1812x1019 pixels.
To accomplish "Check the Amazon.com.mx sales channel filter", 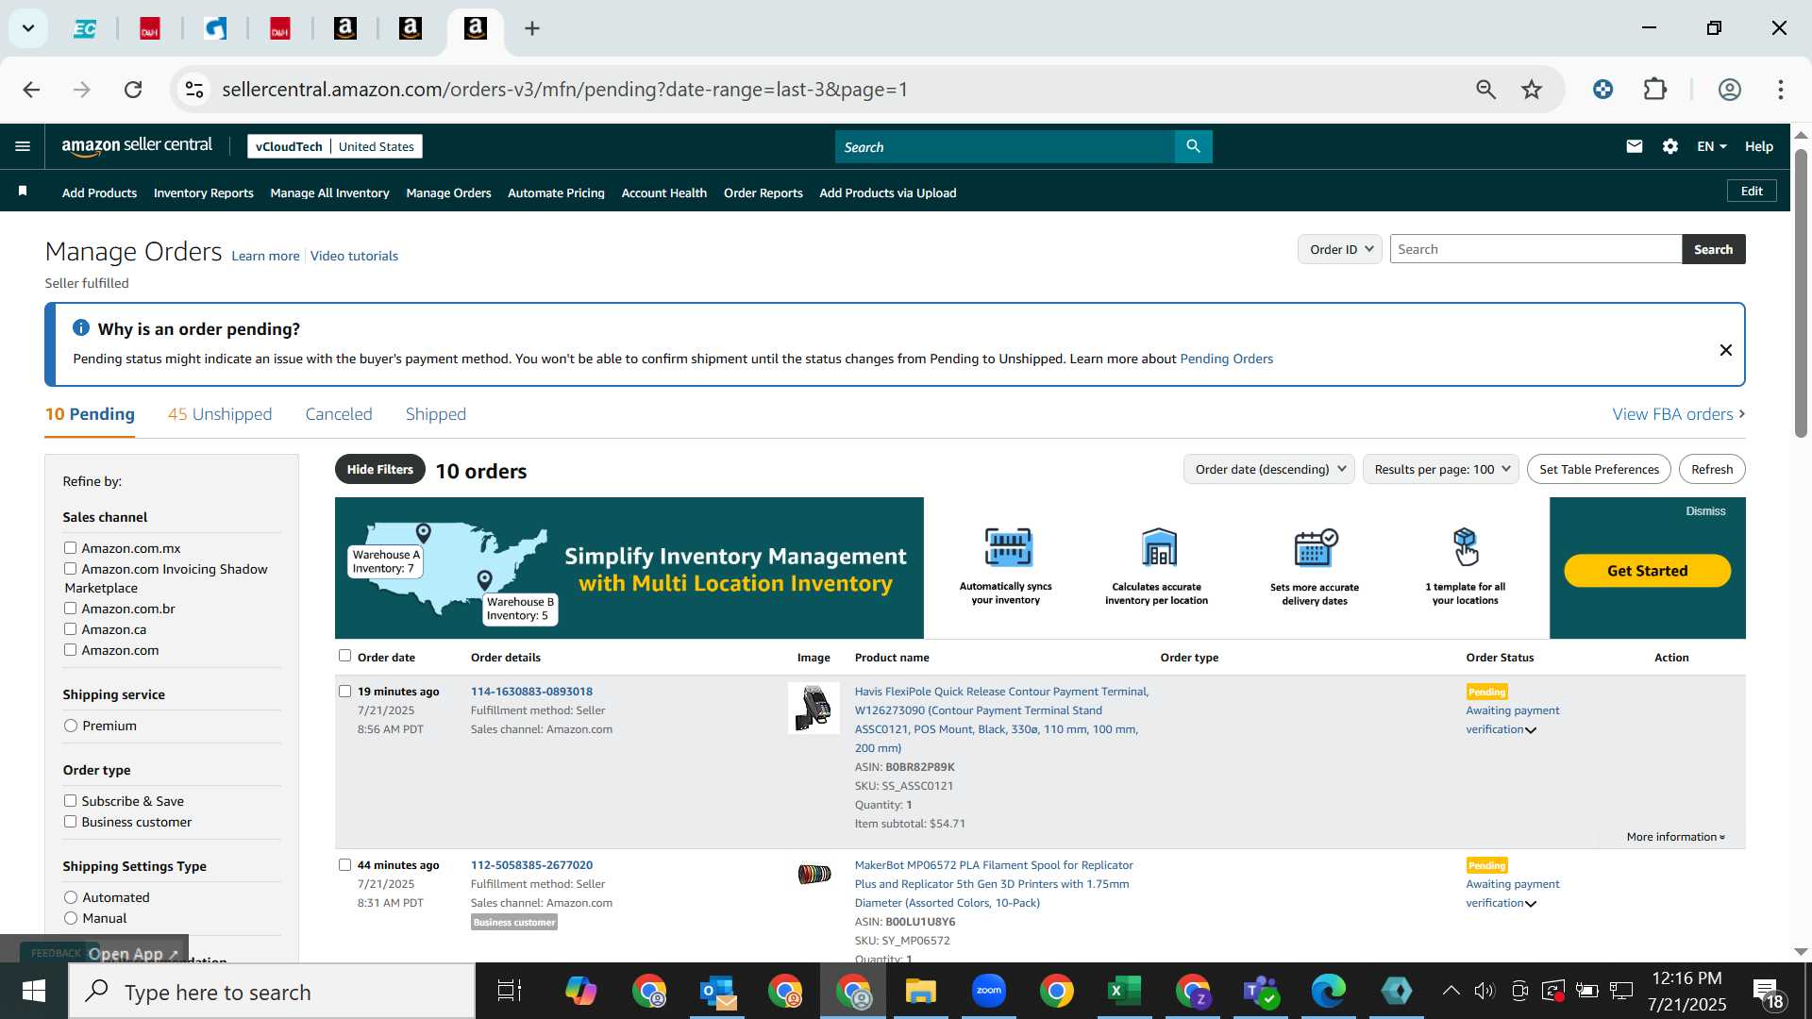I will pos(70,548).
